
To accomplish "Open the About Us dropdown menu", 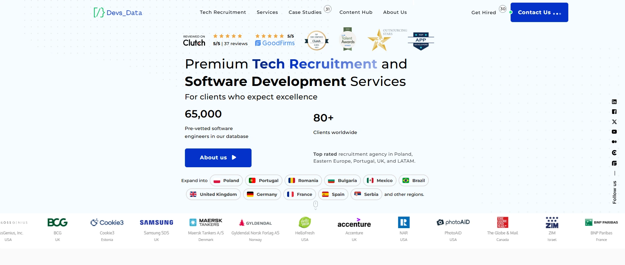I will (x=395, y=12).
